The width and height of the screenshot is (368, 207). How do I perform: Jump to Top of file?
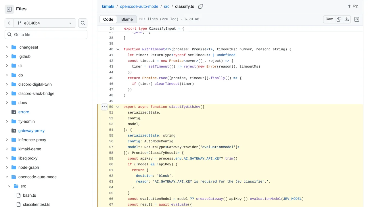click(x=353, y=6)
